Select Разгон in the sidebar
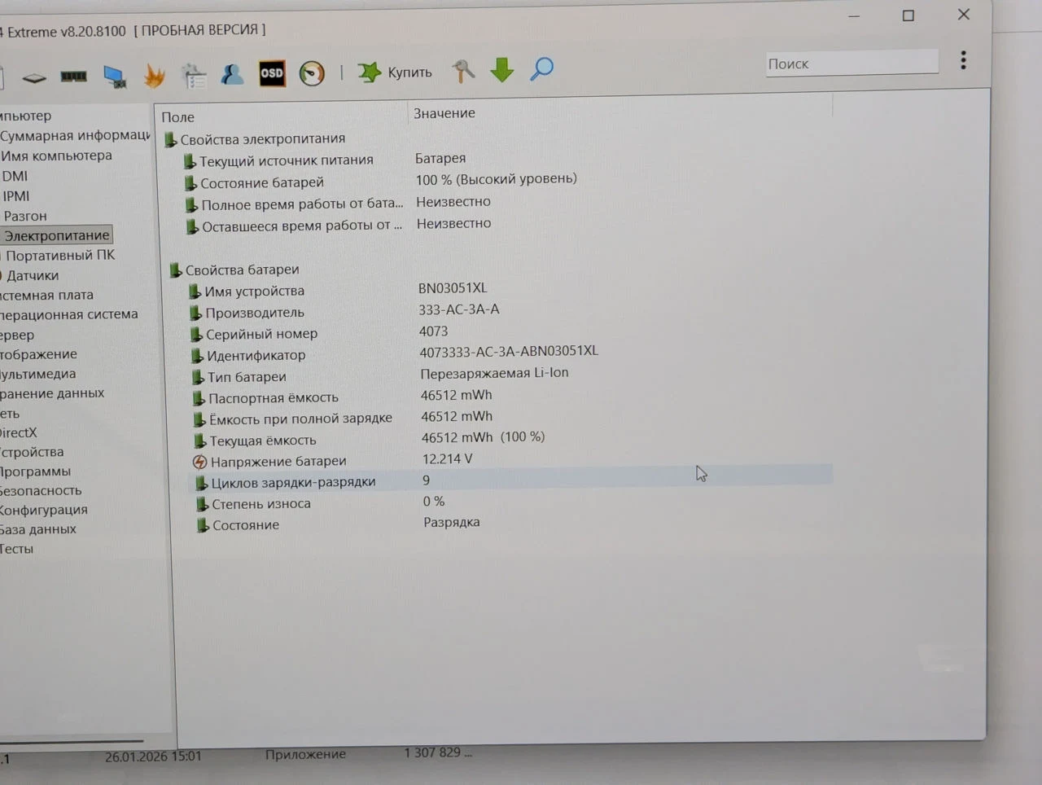This screenshot has height=785, width=1042. (x=25, y=216)
